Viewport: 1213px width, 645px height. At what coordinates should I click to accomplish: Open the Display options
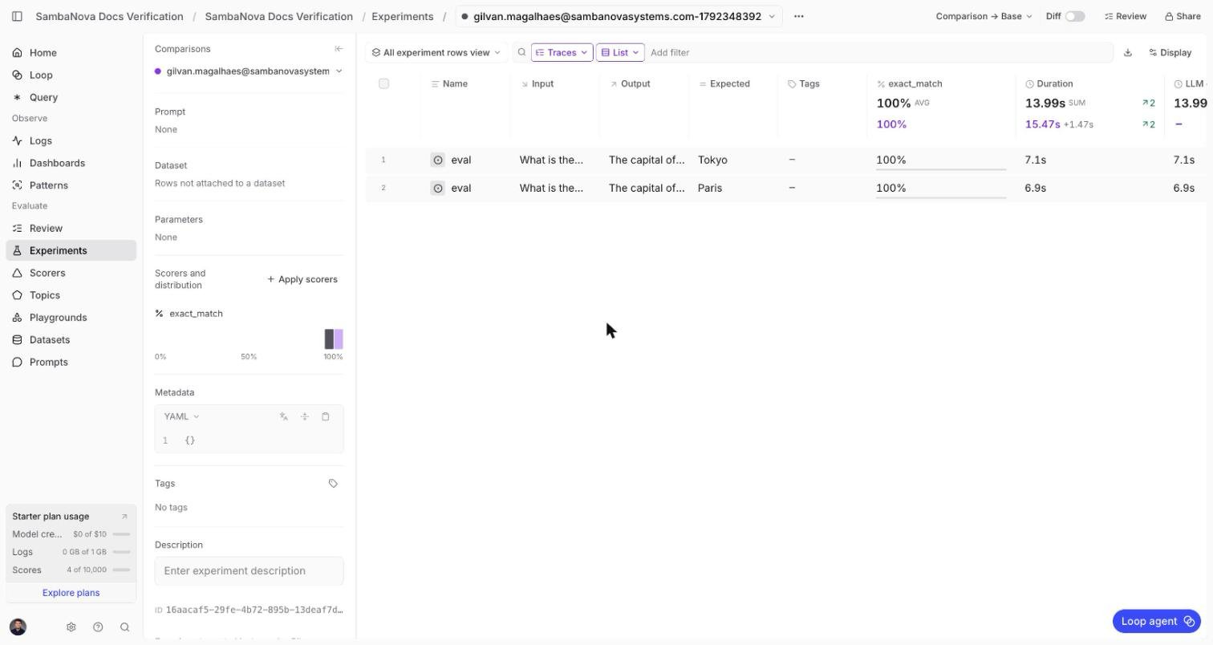coord(1170,52)
